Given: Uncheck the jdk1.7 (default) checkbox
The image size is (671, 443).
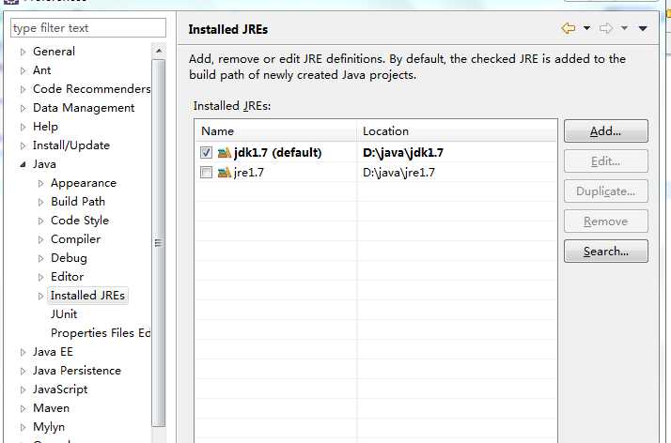Looking at the screenshot, I should coord(206,152).
